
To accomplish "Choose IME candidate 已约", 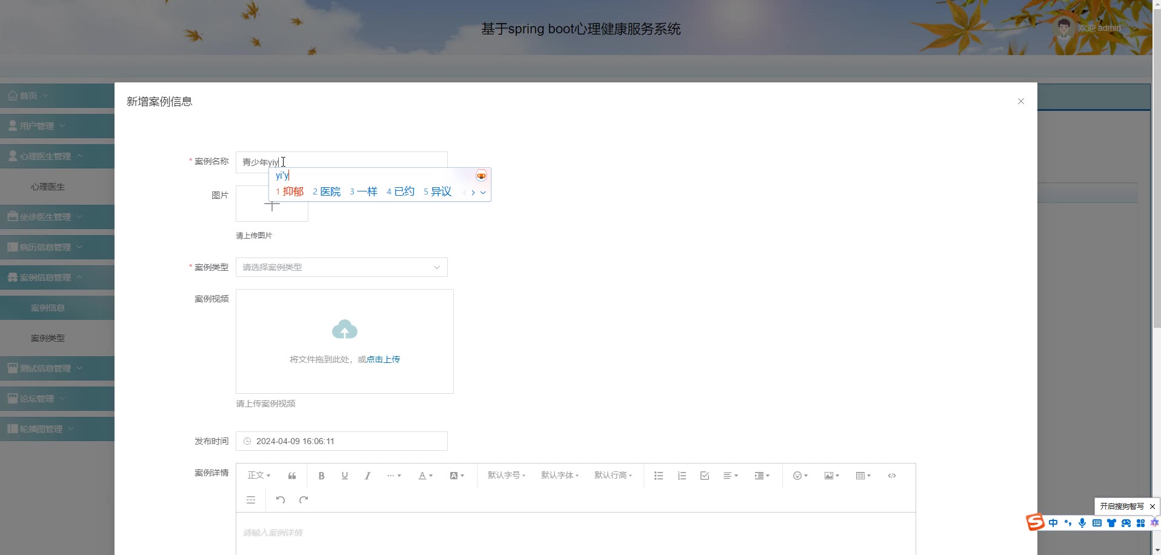I will [401, 191].
